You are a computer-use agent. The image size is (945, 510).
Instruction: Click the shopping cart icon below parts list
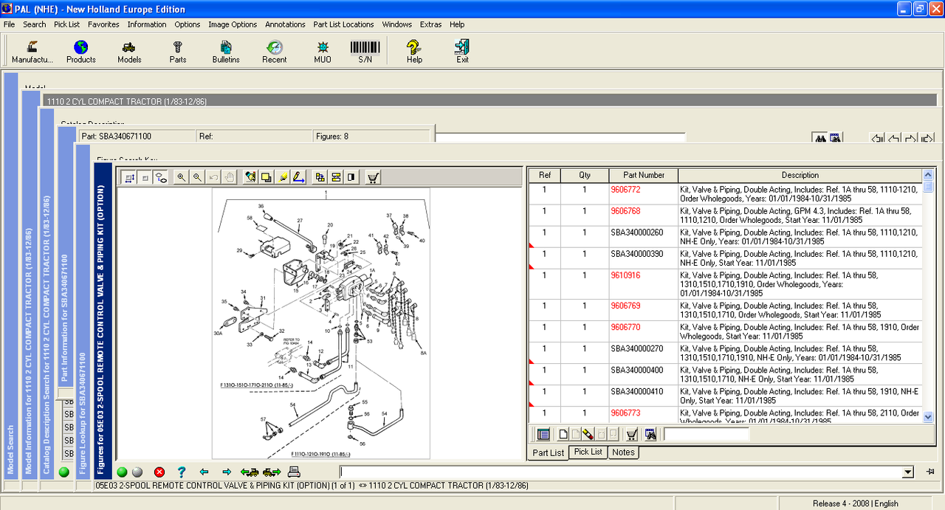(x=632, y=434)
